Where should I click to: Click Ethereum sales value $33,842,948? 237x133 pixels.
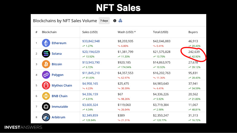tap(91, 41)
